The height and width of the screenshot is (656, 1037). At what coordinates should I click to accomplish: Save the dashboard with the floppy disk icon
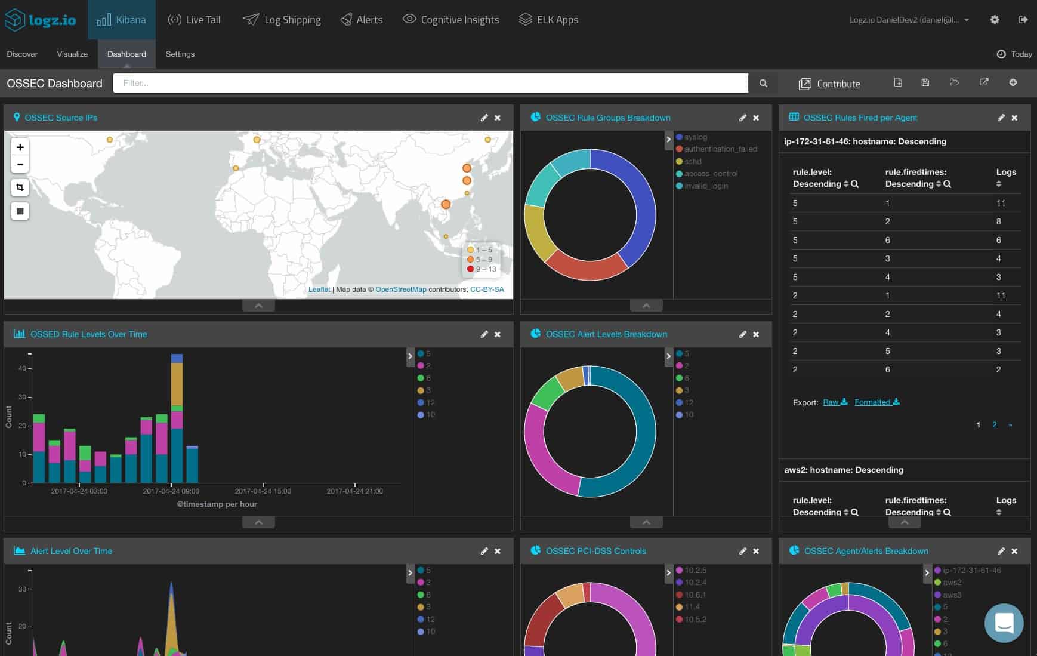tap(925, 82)
